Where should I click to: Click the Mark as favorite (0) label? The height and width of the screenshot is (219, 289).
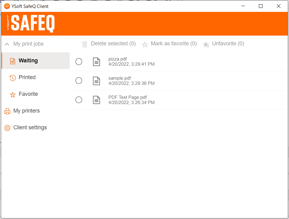click(174, 43)
